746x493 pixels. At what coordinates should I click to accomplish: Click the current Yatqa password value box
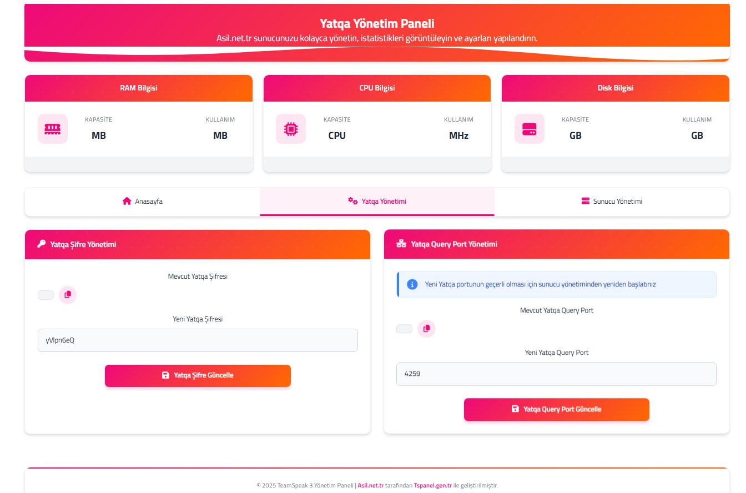tap(46, 295)
